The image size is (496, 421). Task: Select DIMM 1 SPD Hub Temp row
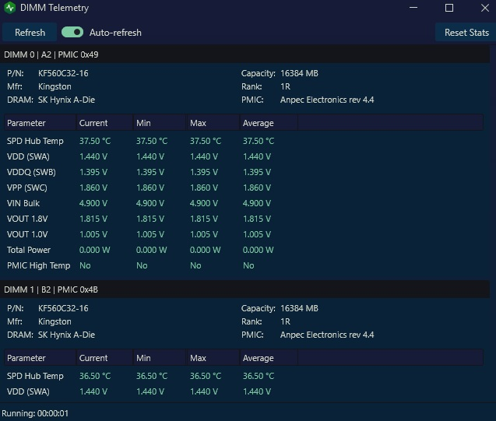[x=244, y=376]
